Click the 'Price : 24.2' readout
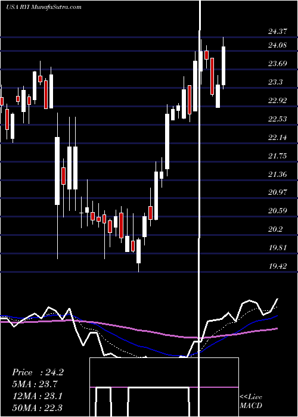This screenshot has width=298, height=417. (x=38, y=372)
